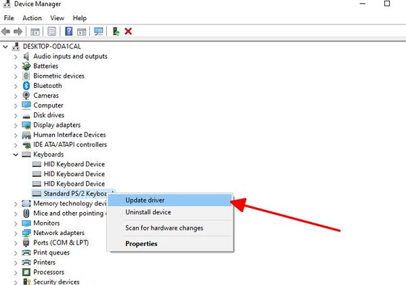Select the DESKTOP-ODA1CAL computer name
Viewport: 406px width, 285px height.
(52, 47)
